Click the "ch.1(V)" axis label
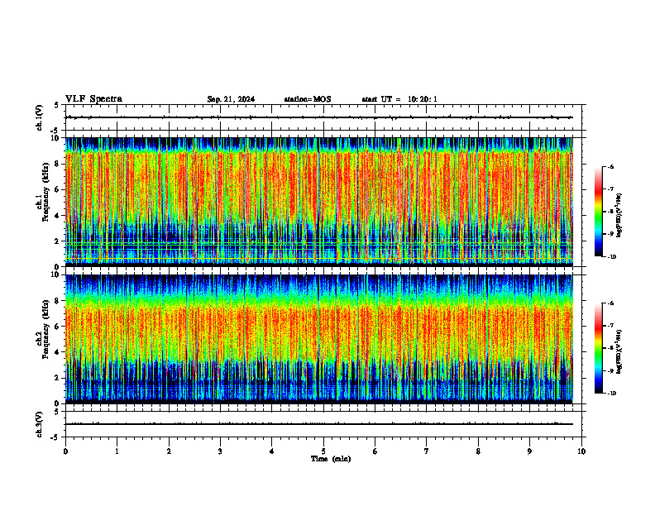The height and width of the screenshot is (506, 655). 39,117
